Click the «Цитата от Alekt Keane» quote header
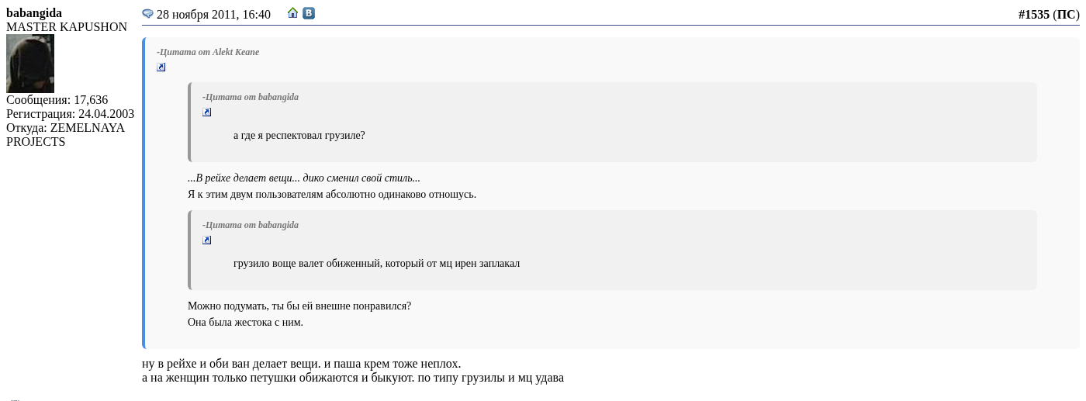Image resolution: width=1086 pixels, height=401 pixels. pyautogui.click(x=208, y=52)
